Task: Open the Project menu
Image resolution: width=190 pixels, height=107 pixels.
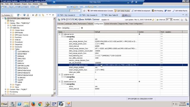Action: [24, 4]
